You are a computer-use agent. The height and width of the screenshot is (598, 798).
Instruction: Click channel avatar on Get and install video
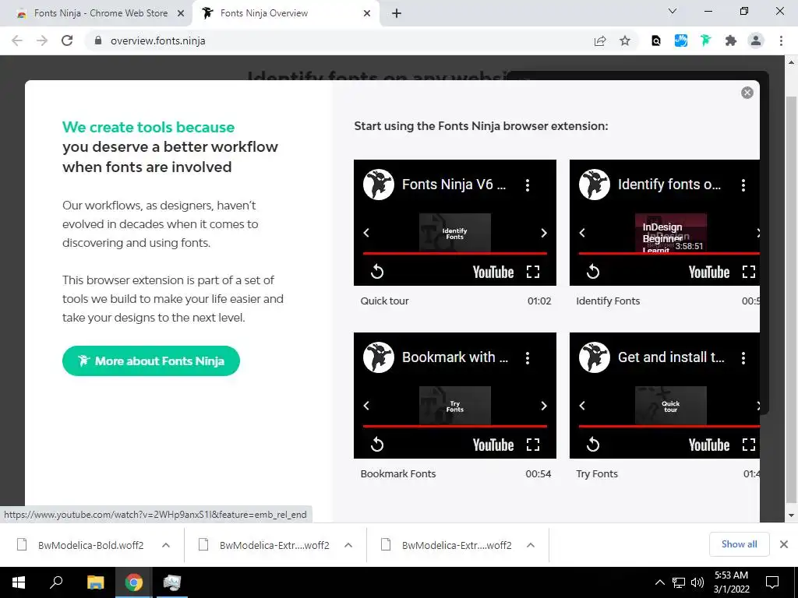[x=595, y=357]
